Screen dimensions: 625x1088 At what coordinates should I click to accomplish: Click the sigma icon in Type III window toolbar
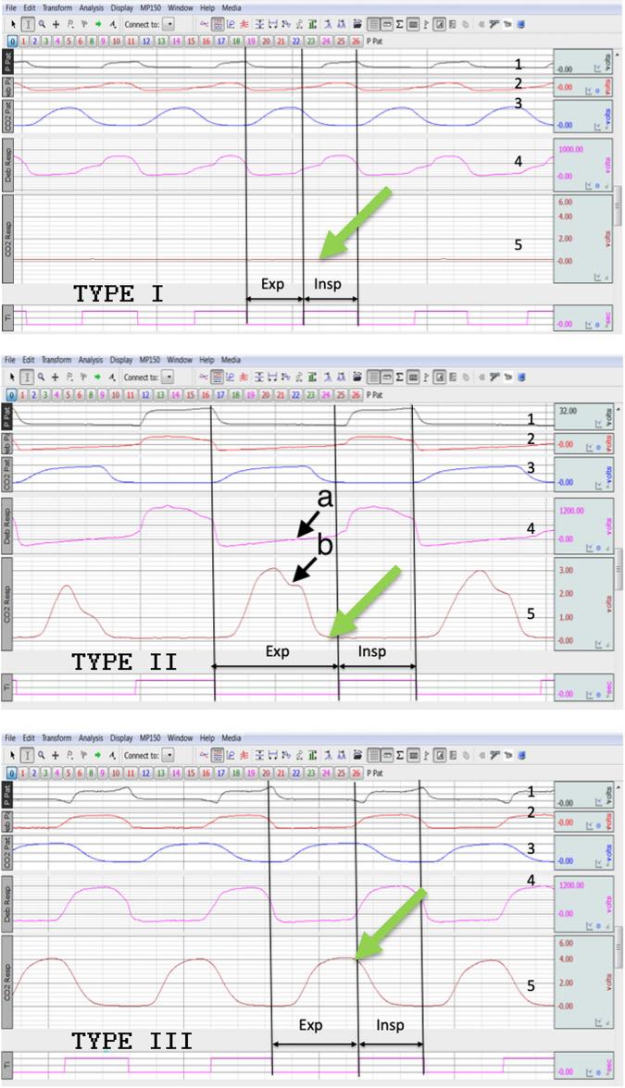pos(399,756)
